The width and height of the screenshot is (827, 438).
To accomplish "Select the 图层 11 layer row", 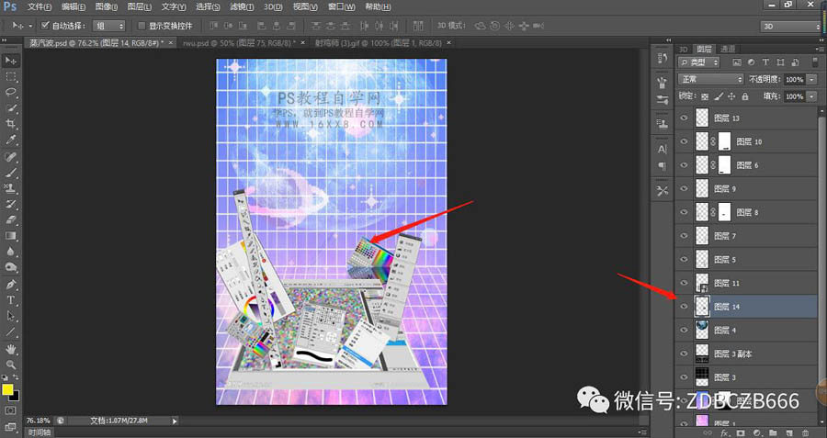I will [x=746, y=283].
